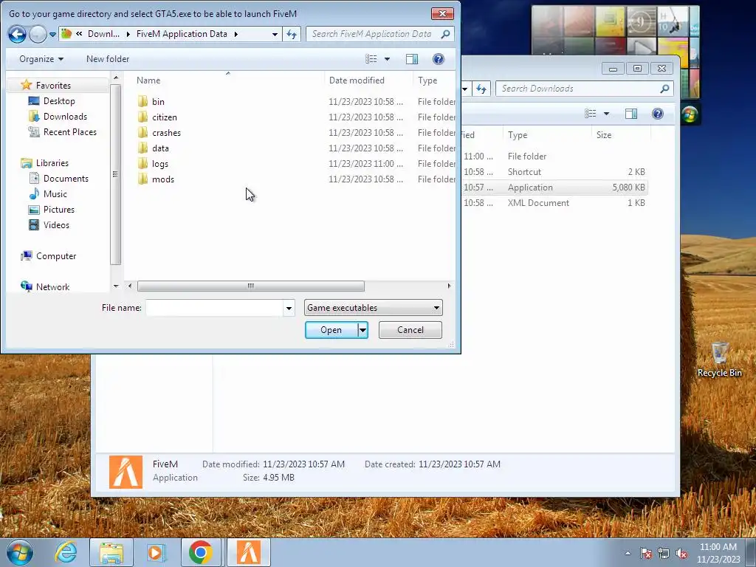This screenshot has width=756, height=567.
Task: Select the XML Document row in Downloads window
Action: tap(554, 203)
